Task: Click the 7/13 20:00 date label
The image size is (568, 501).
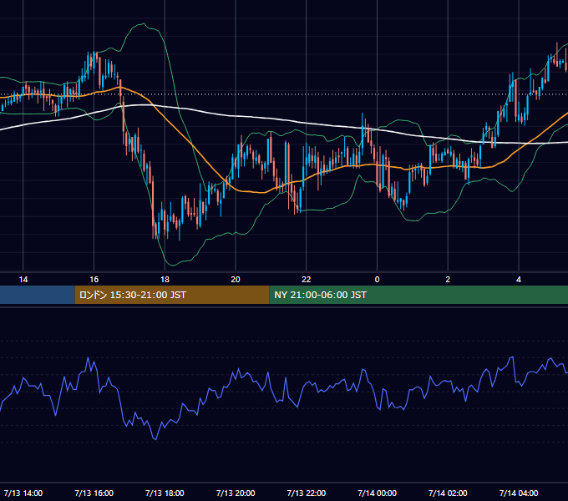Action: [236, 493]
